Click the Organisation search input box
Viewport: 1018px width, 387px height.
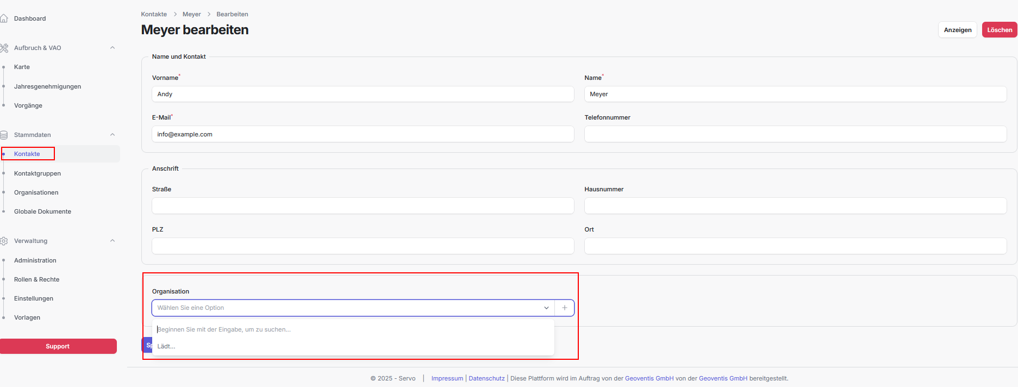click(x=353, y=329)
